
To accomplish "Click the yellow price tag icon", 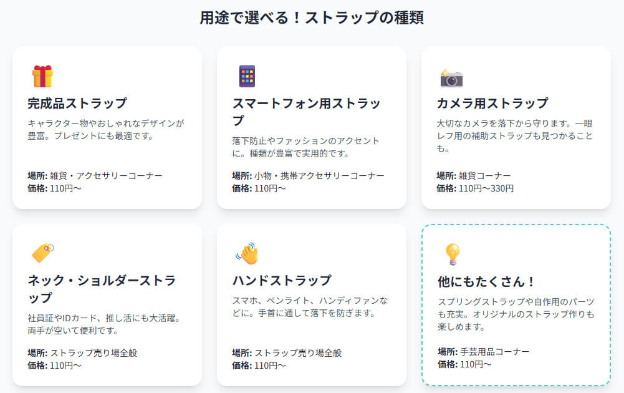I will pos(42,253).
